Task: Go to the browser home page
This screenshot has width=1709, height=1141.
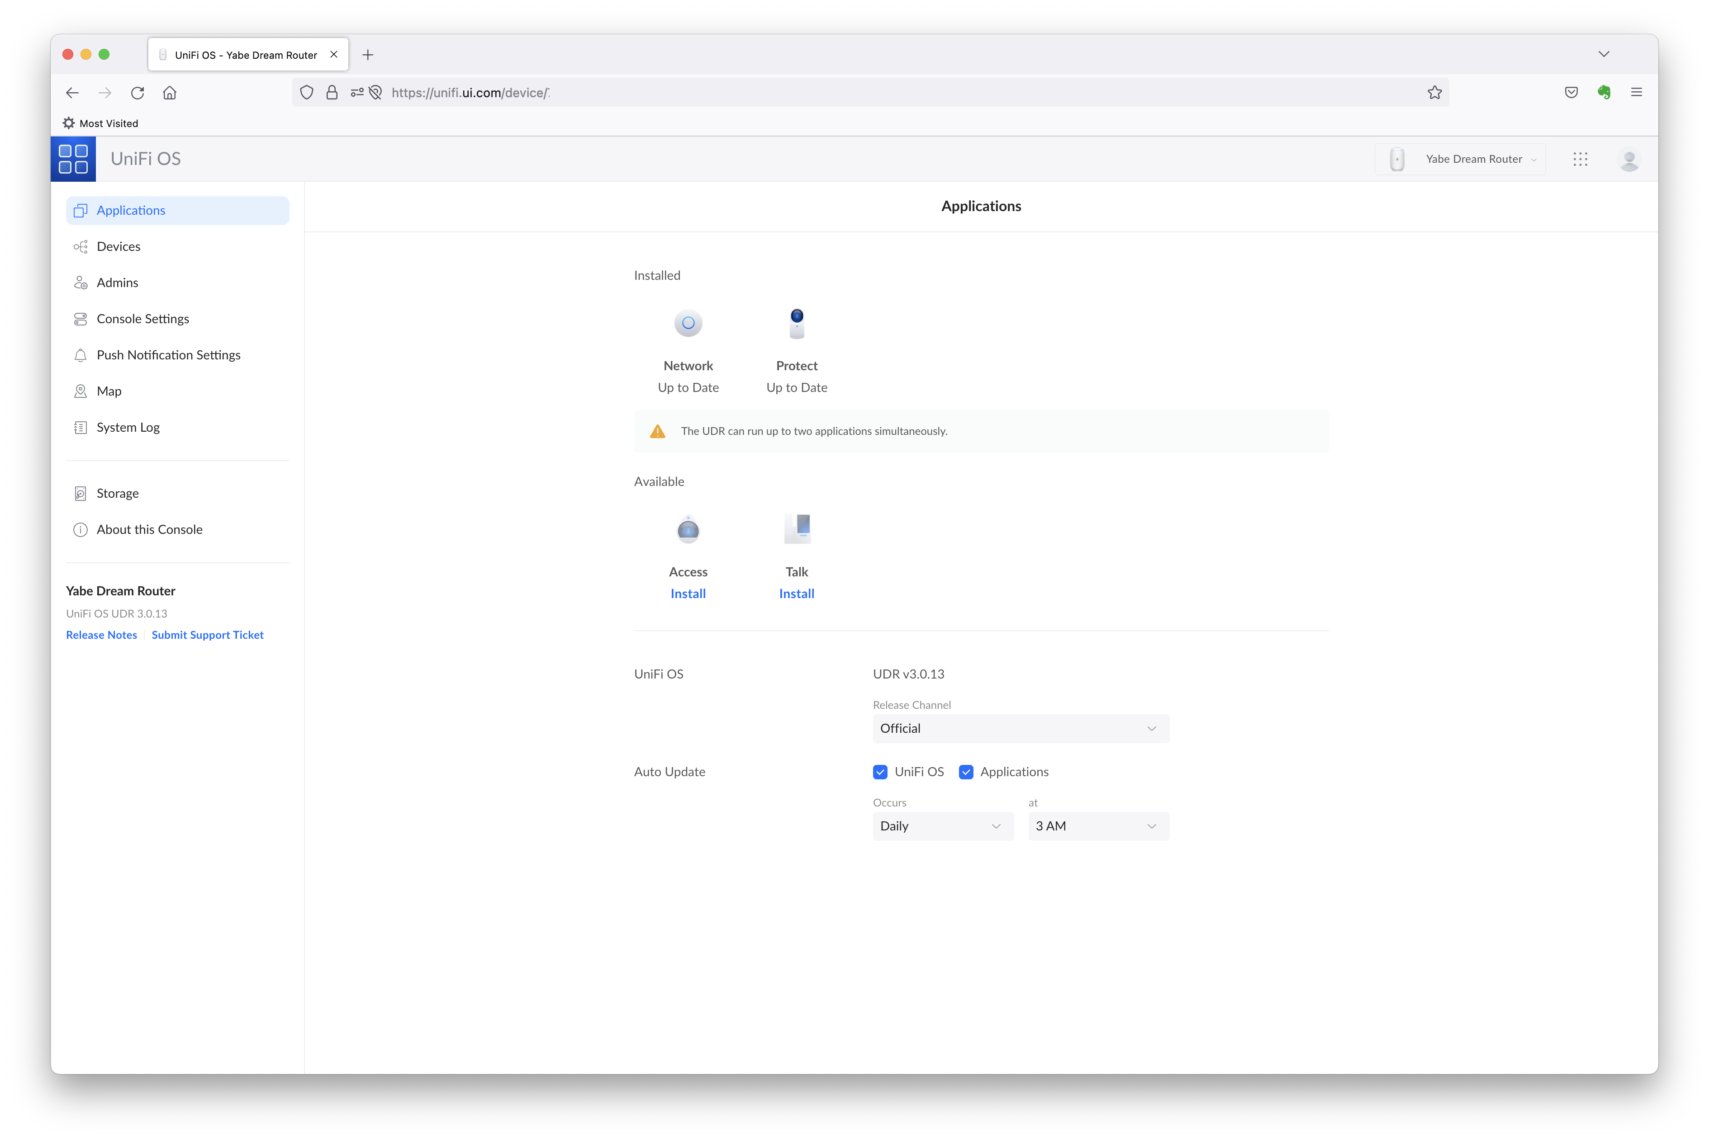Action: point(170,92)
